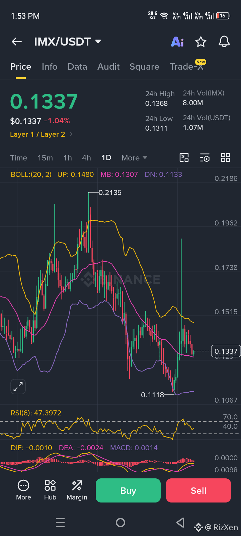Open the IMX/USDT pair selector dropdown

68,42
